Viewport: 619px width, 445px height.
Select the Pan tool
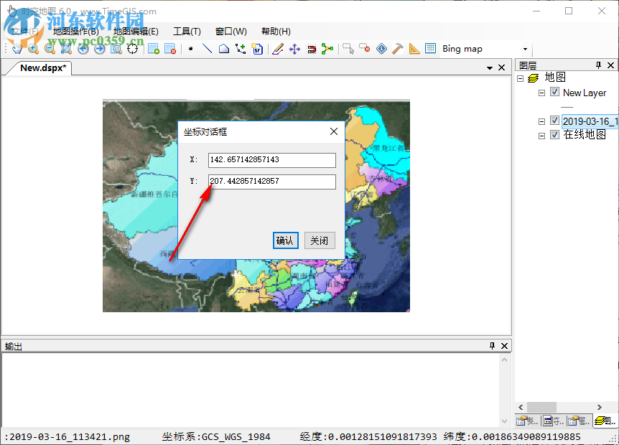[17, 48]
